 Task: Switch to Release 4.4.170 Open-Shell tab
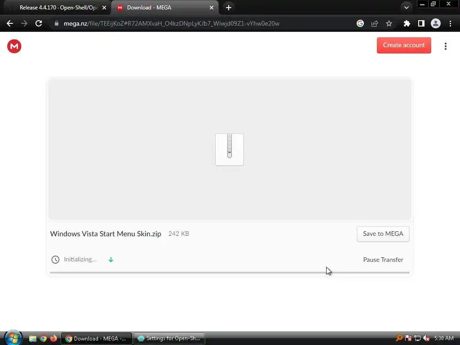56,8
